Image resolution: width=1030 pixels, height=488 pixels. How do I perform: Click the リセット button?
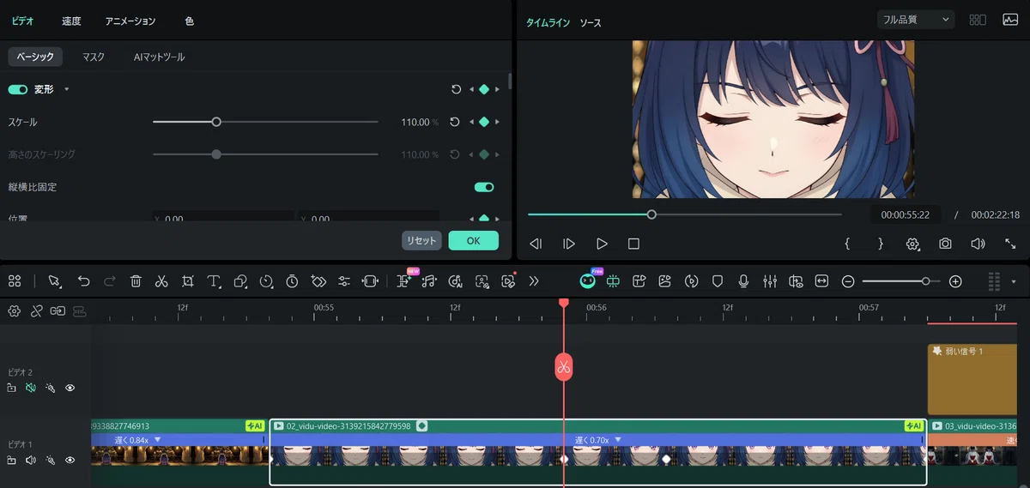point(421,240)
